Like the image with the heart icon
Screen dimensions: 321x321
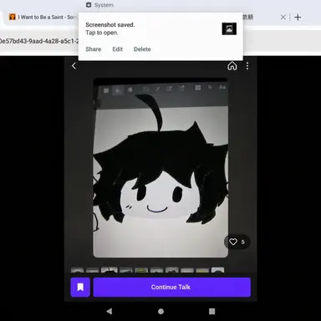click(233, 242)
